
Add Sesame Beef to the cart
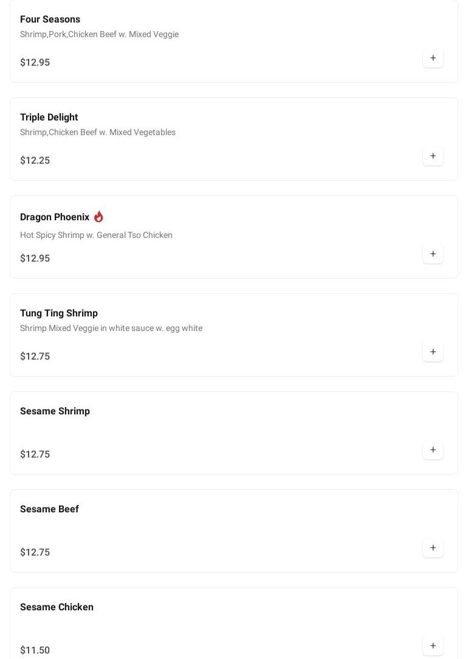(x=433, y=548)
